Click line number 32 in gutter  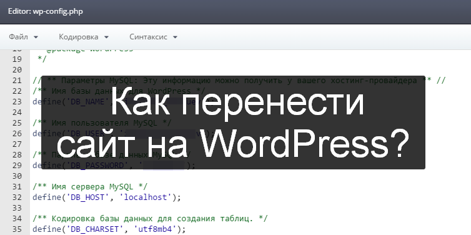pyautogui.click(x=17, y=197)
